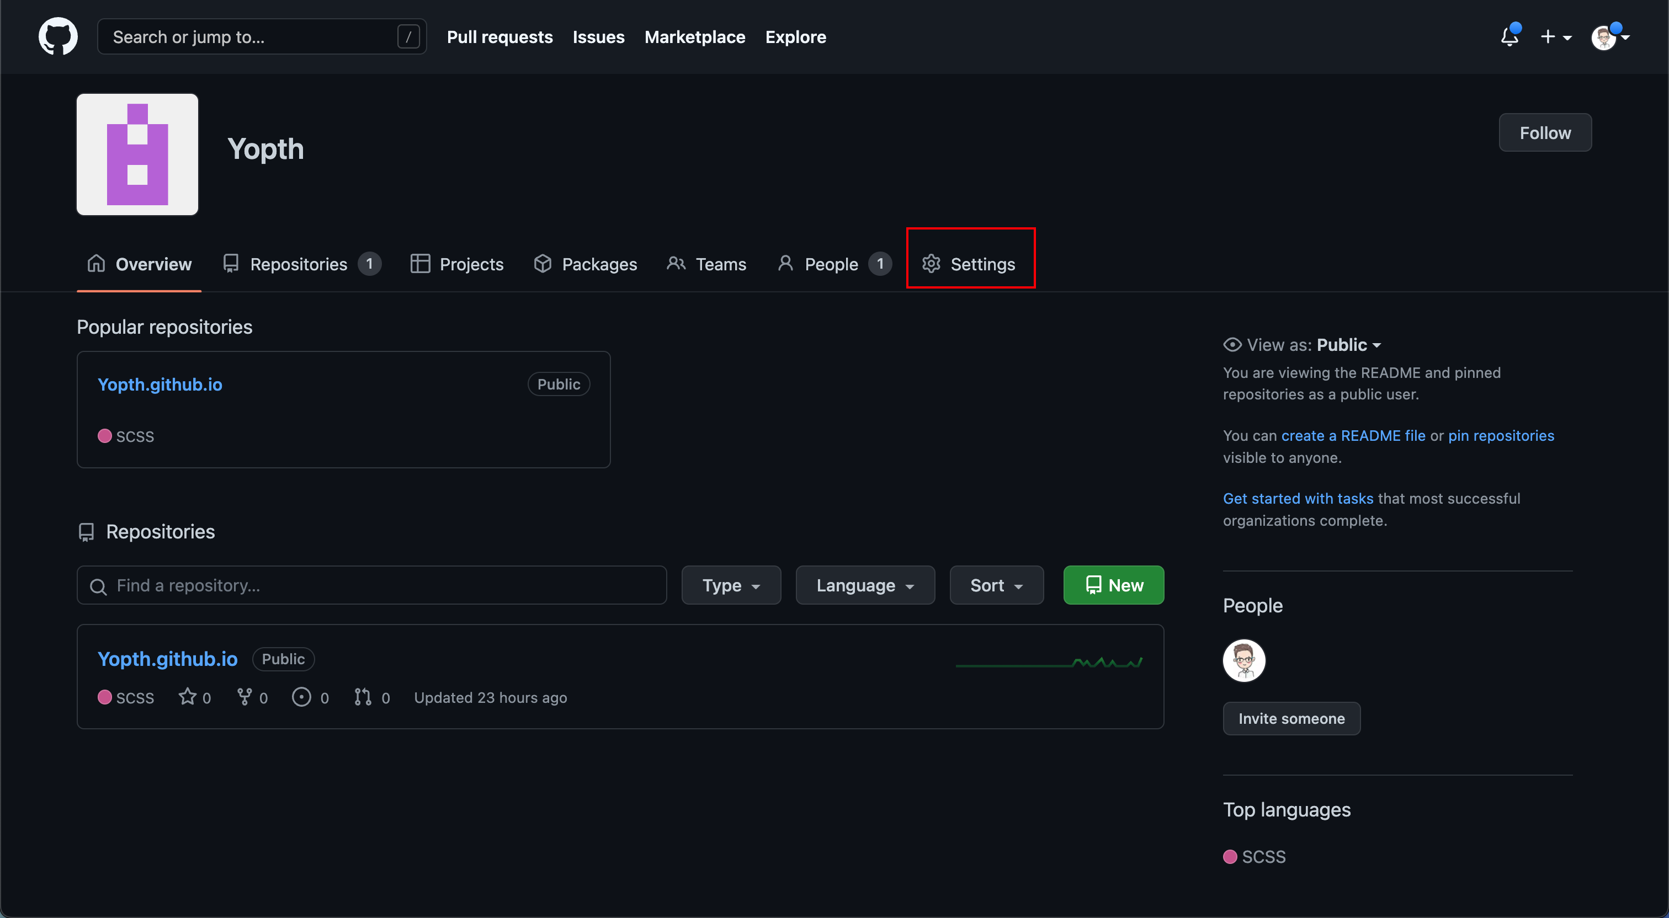The width and height of the screenshot is (1669, 918).
Task: Click the Teams people icon
Action: pyautogui.click(x=676, y=264)
